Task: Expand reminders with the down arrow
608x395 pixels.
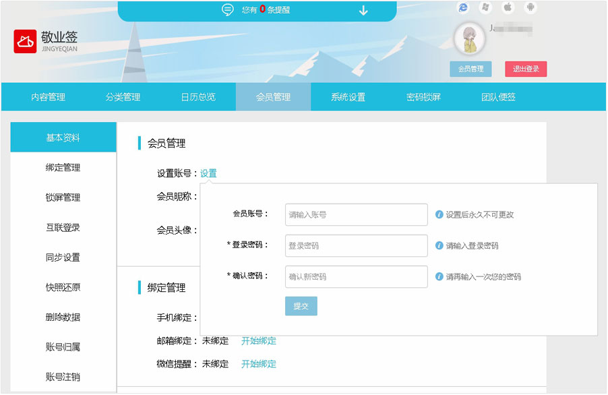Action: click(363, 10)
